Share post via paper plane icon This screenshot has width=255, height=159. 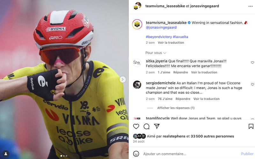tap(157, 126)
